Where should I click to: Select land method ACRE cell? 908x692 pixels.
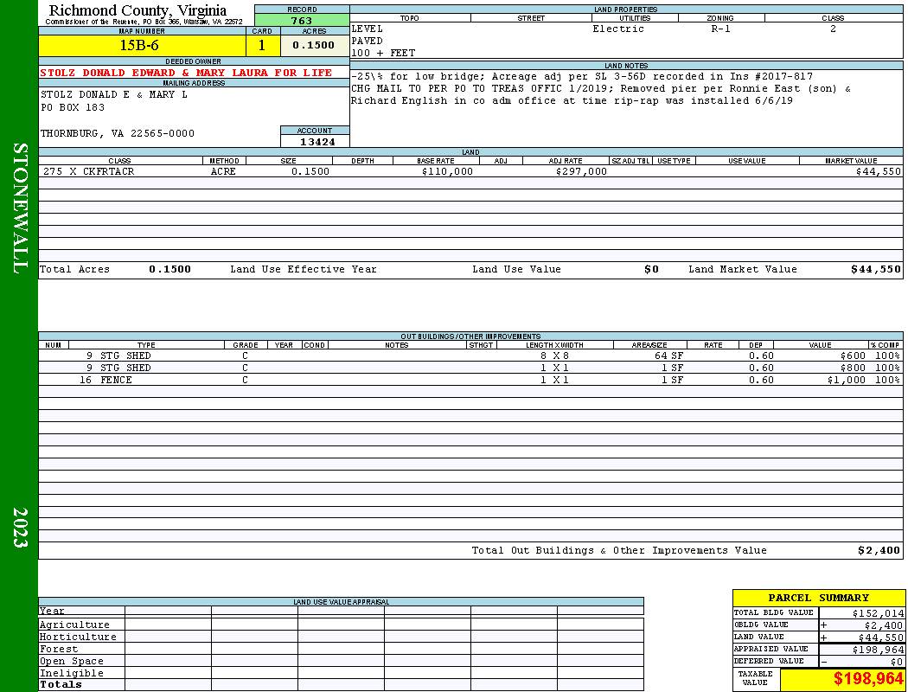[223, 171]
